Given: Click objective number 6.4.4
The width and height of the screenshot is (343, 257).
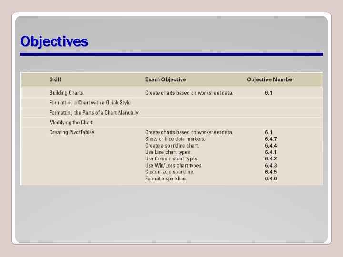Looking at the screenshot, I should point(271,146).
